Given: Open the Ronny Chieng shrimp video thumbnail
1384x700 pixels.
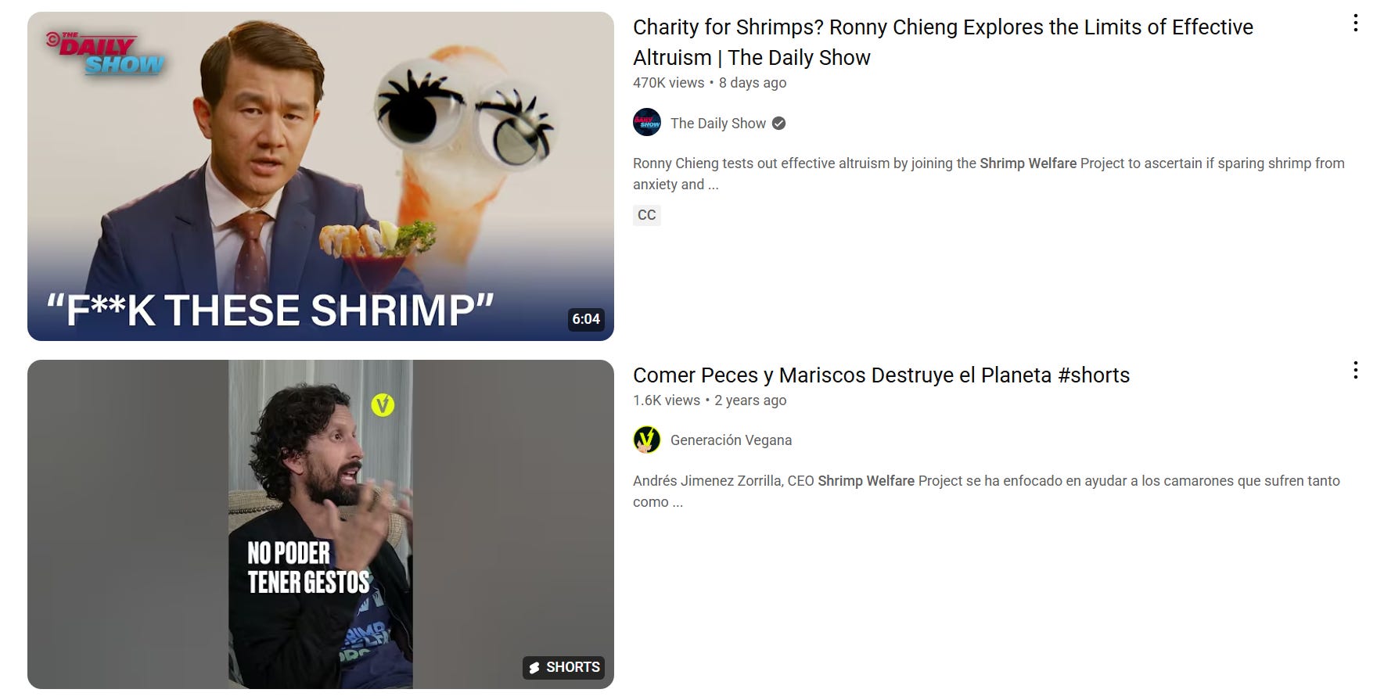Looking at the screenshot, I should pyautogui.click(x=321, y=176).
